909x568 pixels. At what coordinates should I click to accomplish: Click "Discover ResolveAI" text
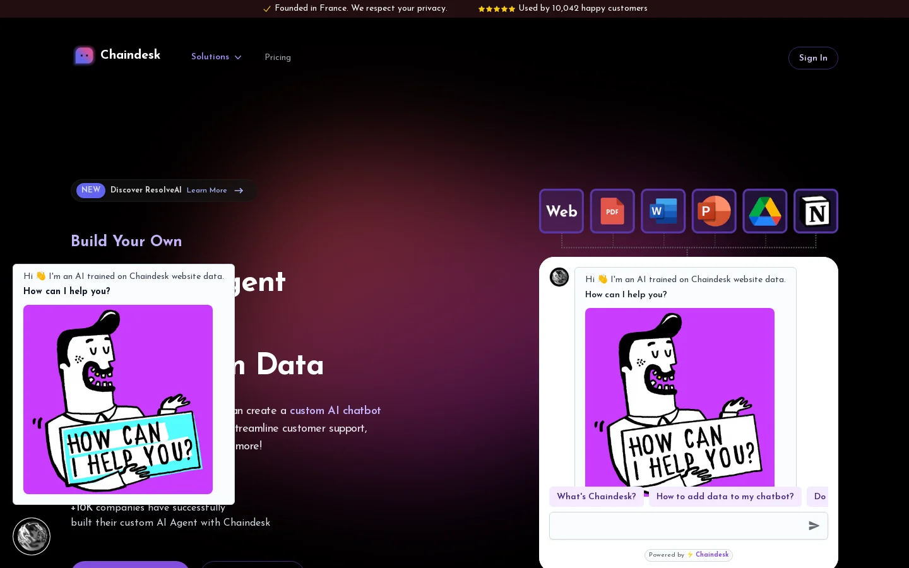[x=146, y=190]
